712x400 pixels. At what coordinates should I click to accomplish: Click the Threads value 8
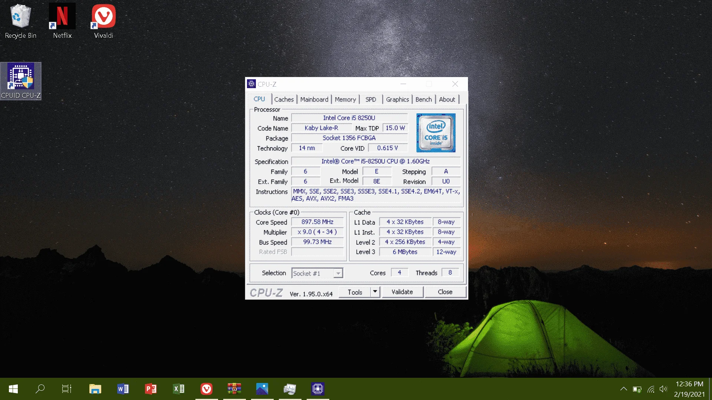(450, 273)
